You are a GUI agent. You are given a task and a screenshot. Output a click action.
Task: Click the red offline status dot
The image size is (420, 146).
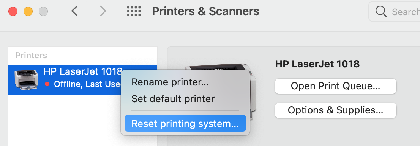47,84
